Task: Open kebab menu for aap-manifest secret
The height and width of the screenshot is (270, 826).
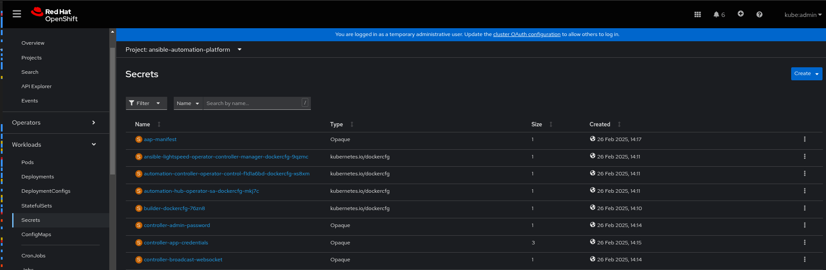Action: (x=804, y=139)
